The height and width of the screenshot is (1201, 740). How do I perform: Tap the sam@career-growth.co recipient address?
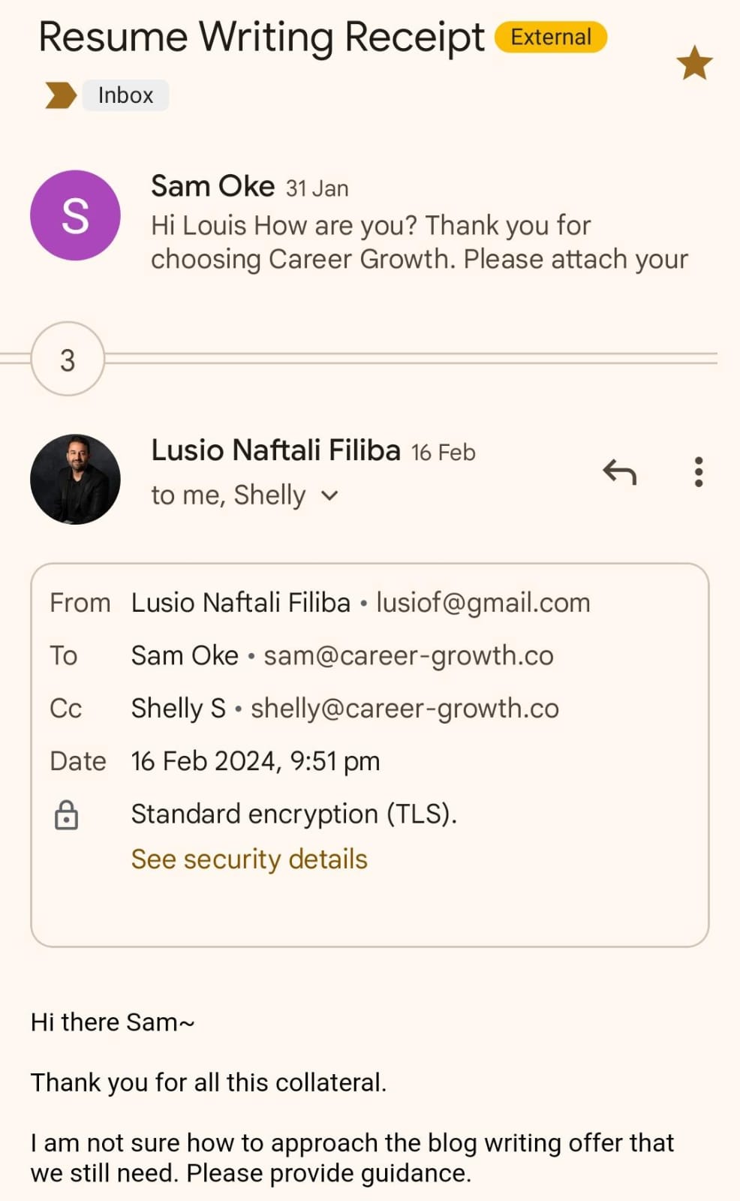[x=408, y=655]
